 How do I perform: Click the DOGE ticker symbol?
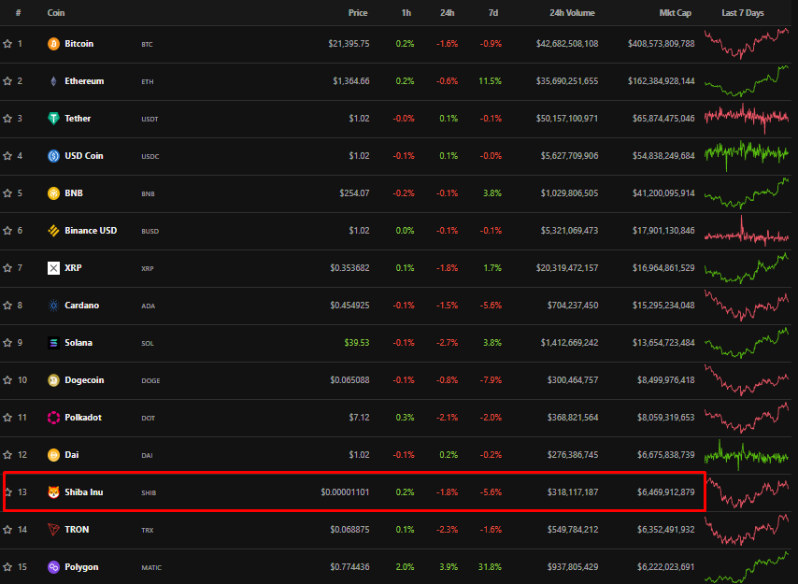pyautogui.click(x=150, y=380)
